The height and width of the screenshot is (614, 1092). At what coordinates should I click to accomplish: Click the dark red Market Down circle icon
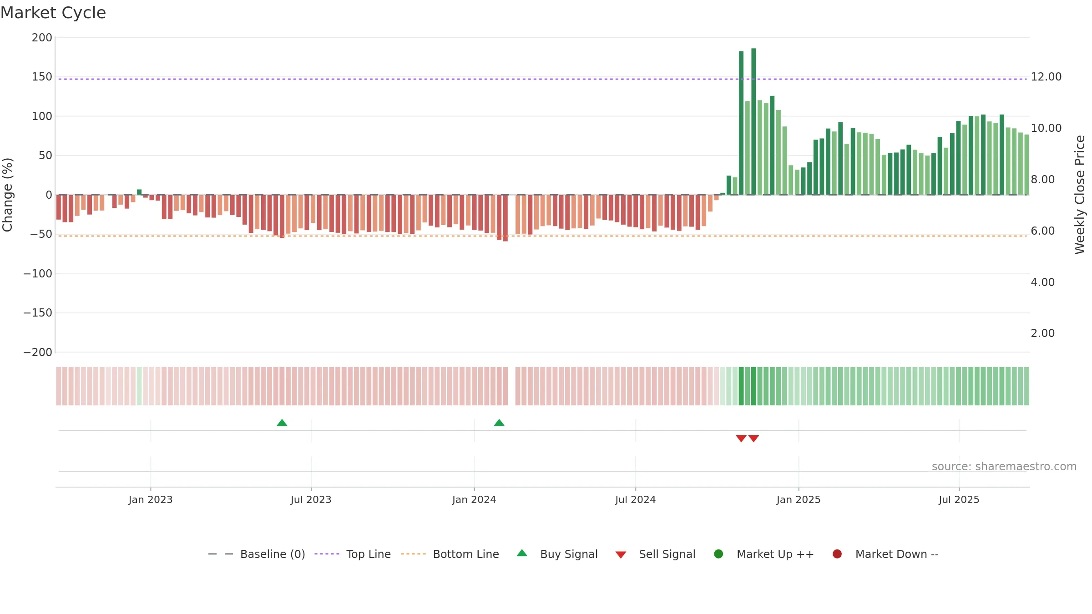click(x=837, y=554)
